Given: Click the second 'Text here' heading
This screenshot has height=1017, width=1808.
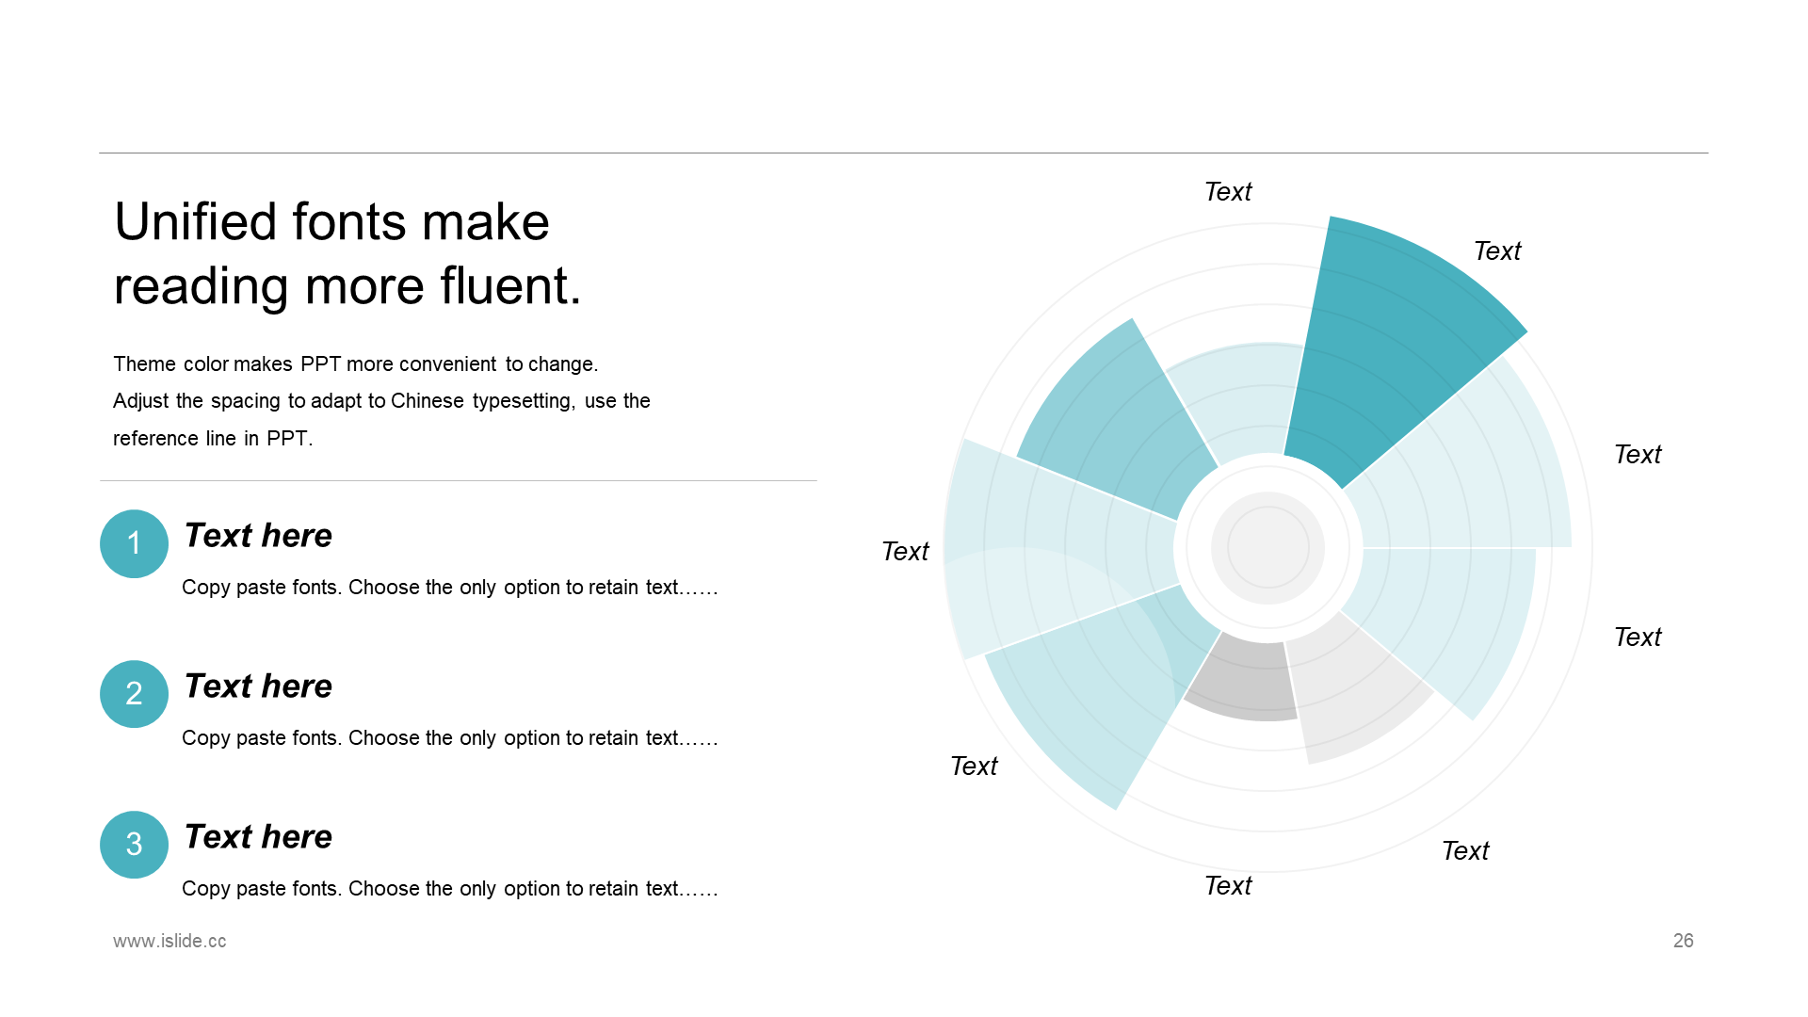Looking at the screenshot, I should point(258,686).
